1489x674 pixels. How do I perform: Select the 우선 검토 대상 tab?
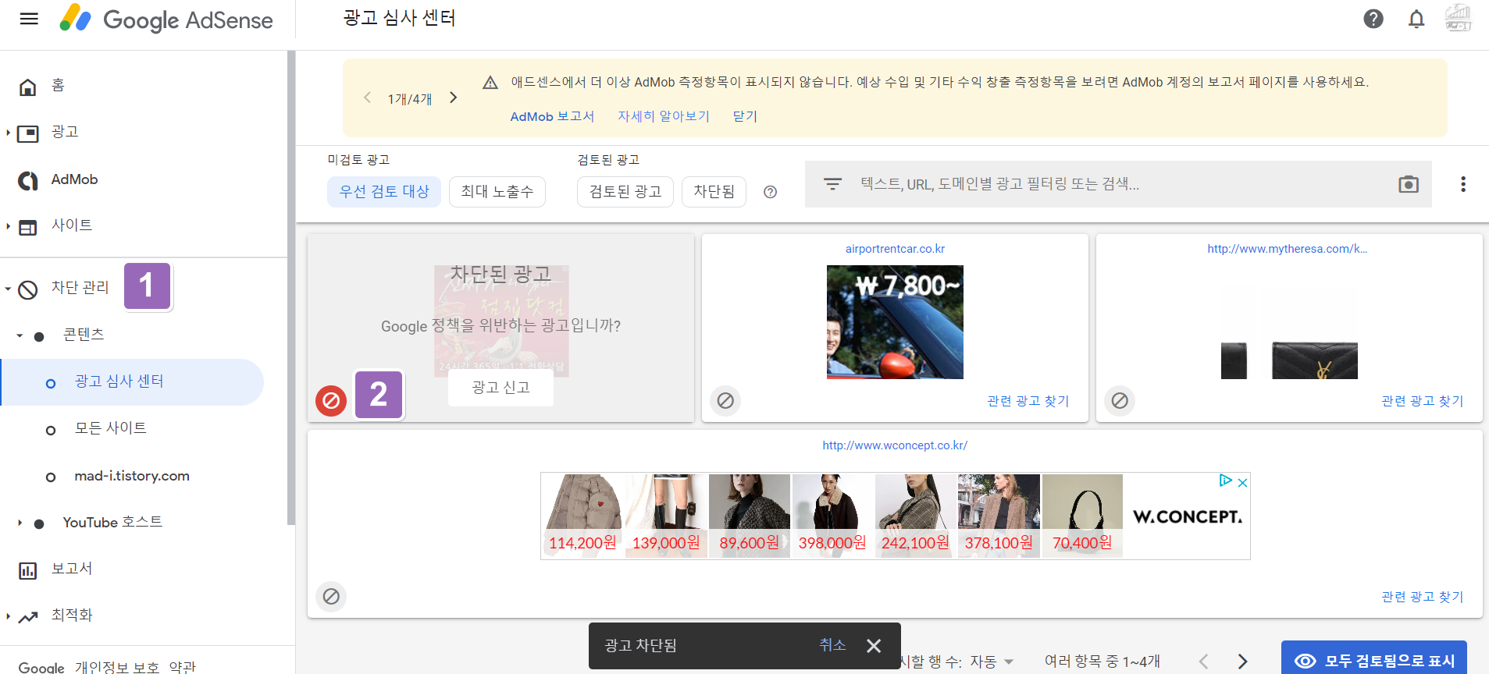(384, 192)
